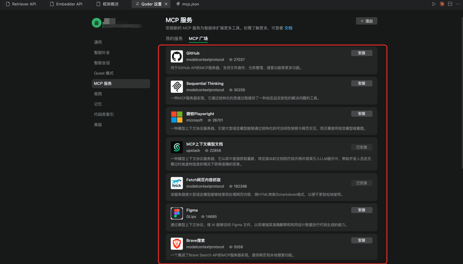Viewport: 463px width, 264px height.
Task: Install the Sequential Thinking service
Action: (x=362, y=83)
